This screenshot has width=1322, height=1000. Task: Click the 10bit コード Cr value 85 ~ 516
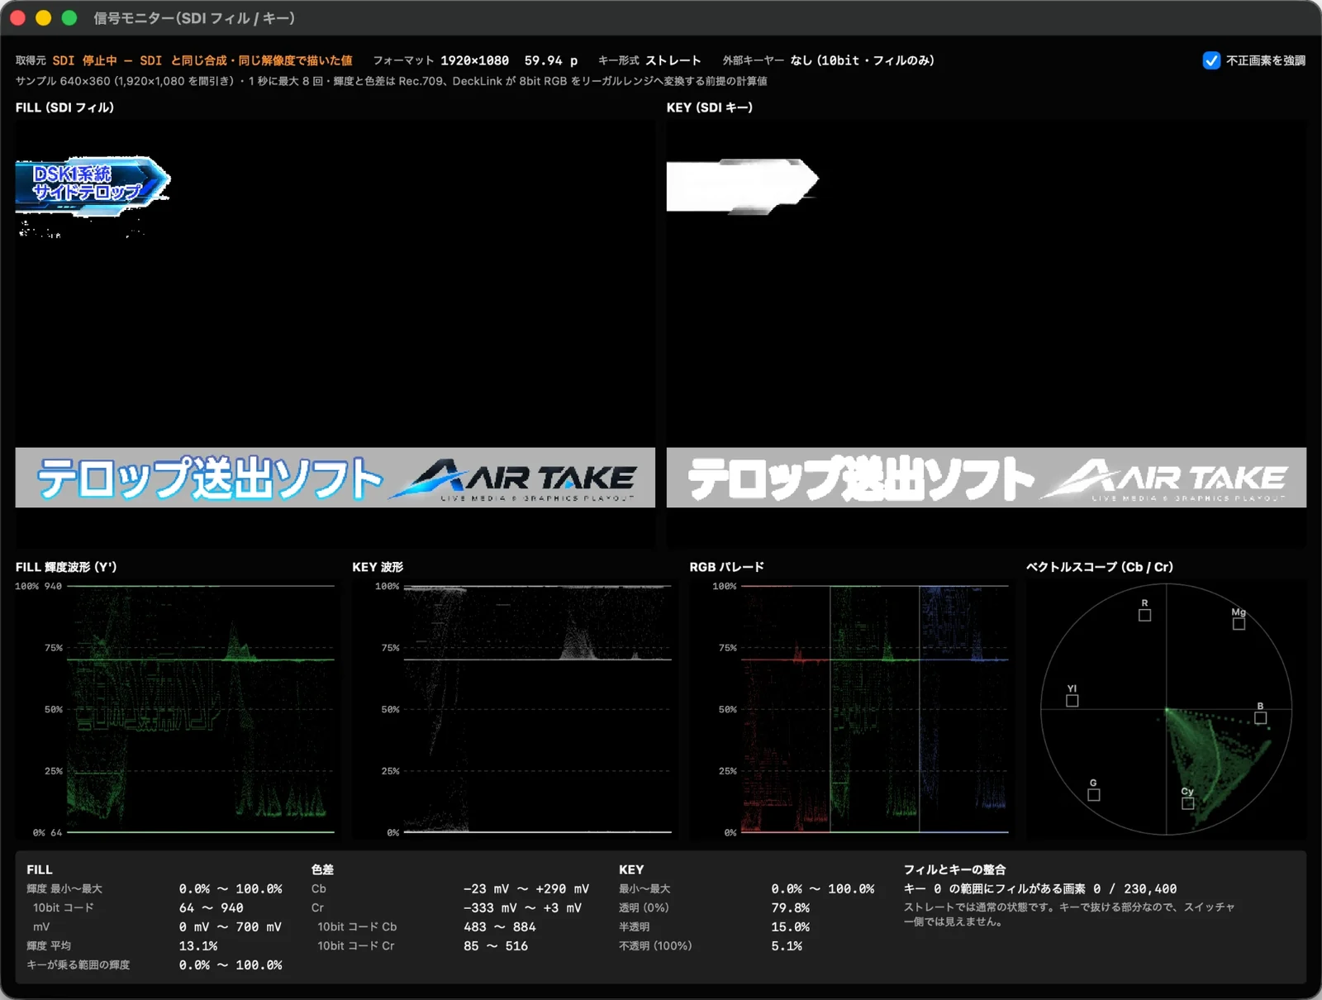tap(496, 945)
